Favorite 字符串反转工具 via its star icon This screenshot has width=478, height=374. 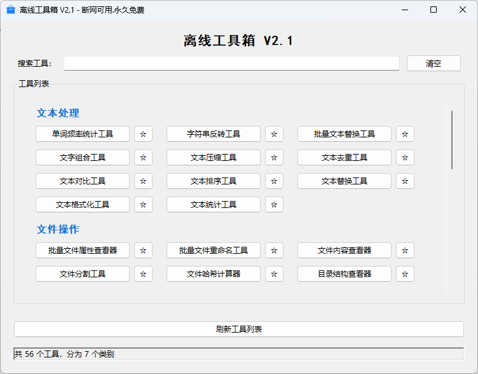[x=274, y=134]
